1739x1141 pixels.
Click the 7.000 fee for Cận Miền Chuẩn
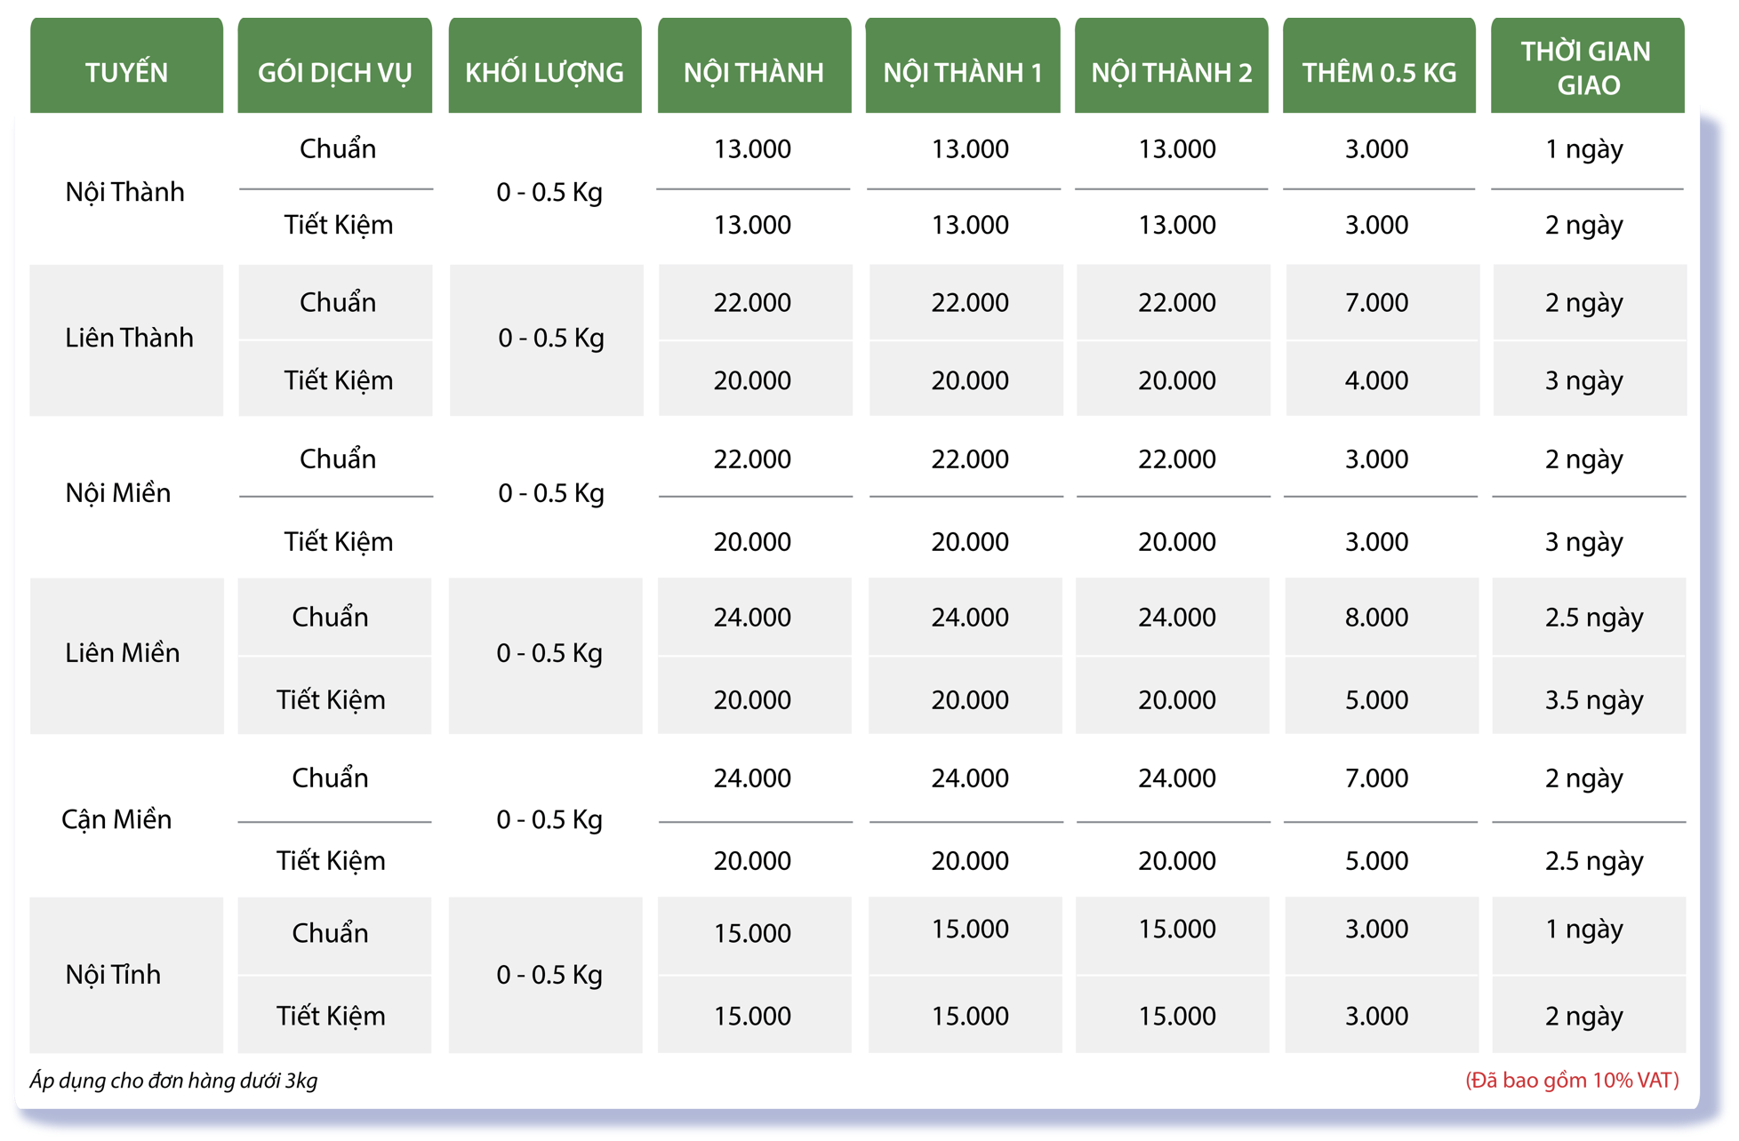(x=1376, y=778)
